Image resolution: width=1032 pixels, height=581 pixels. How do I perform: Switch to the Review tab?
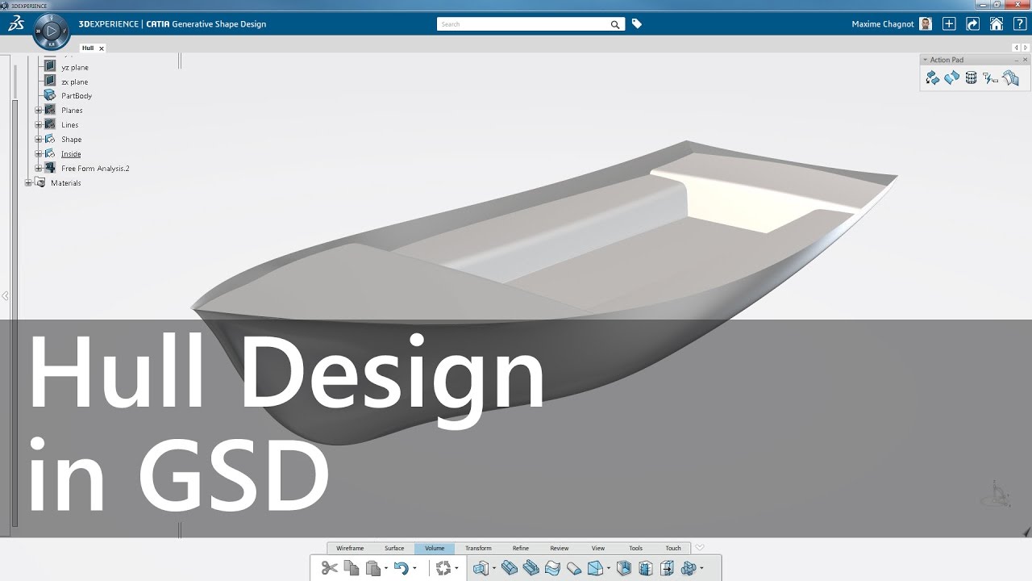tap(560, 548)
